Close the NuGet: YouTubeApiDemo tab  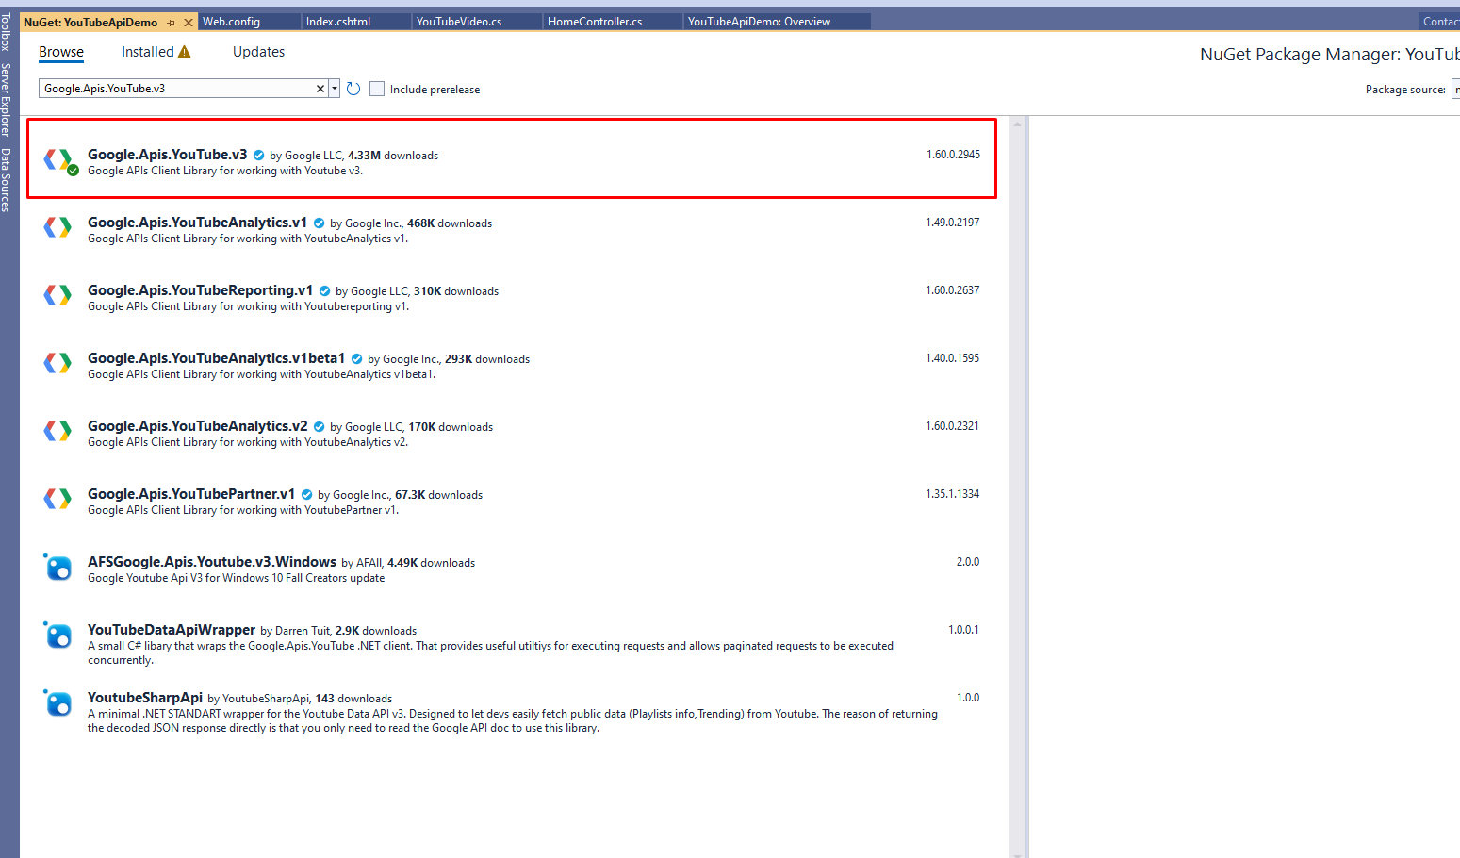click(x=189, y=23)
